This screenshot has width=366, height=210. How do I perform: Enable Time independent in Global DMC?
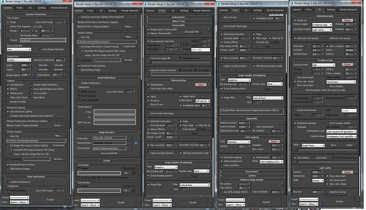coord(254,127)
